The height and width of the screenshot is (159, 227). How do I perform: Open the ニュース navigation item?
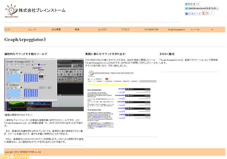point(32,29)
